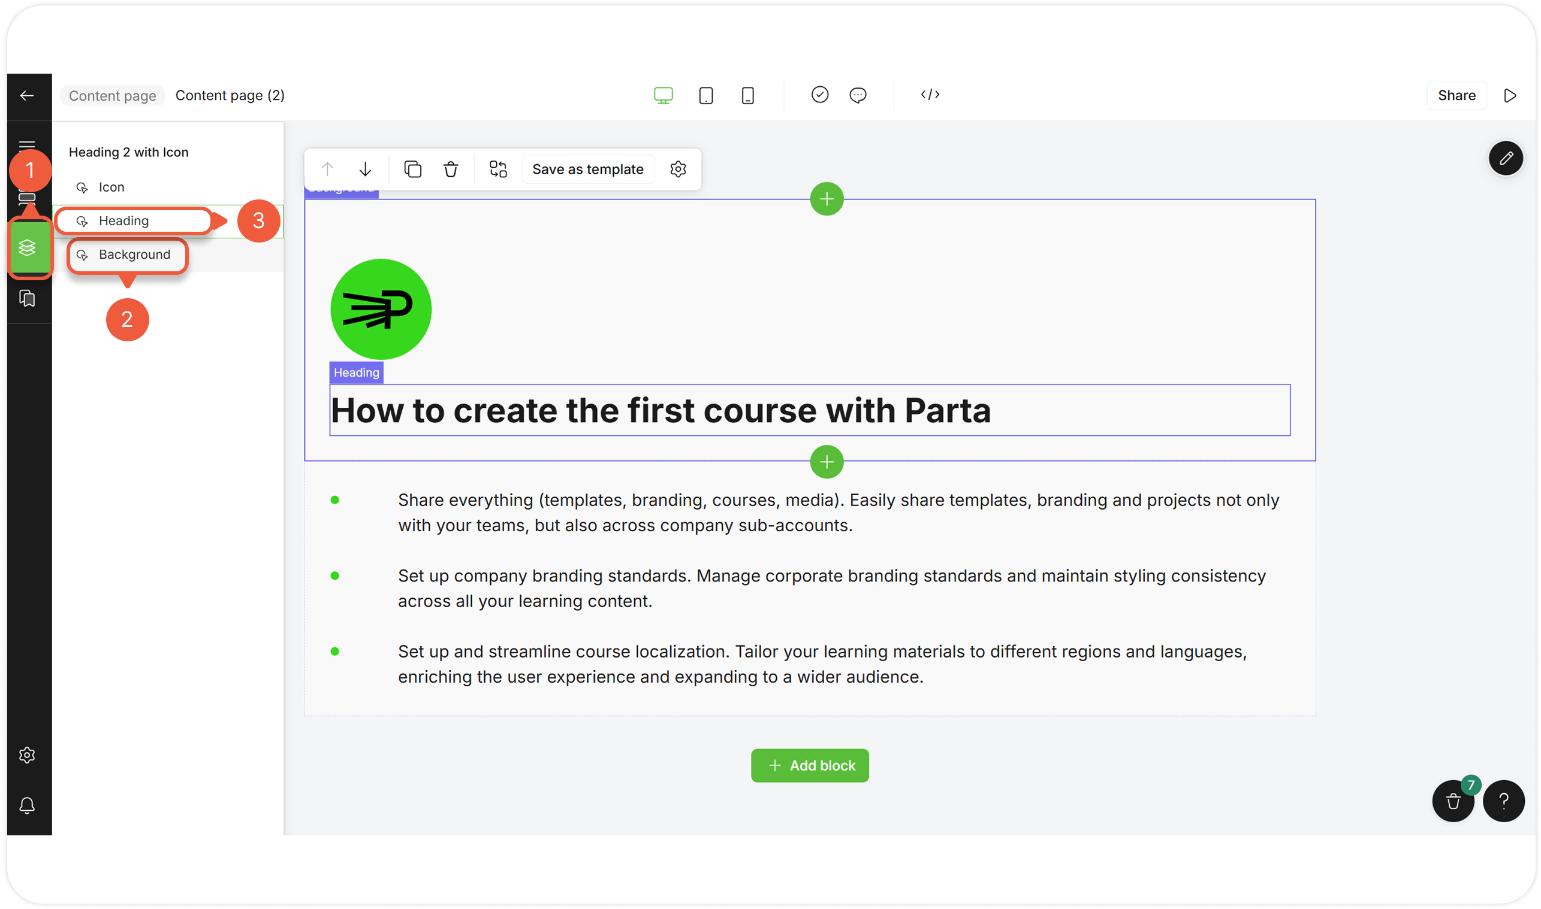Screen dimensions: 1541x909
Task: Open block settings gear in toolbar
Action: pyautogui.click(x=678, y=169)
